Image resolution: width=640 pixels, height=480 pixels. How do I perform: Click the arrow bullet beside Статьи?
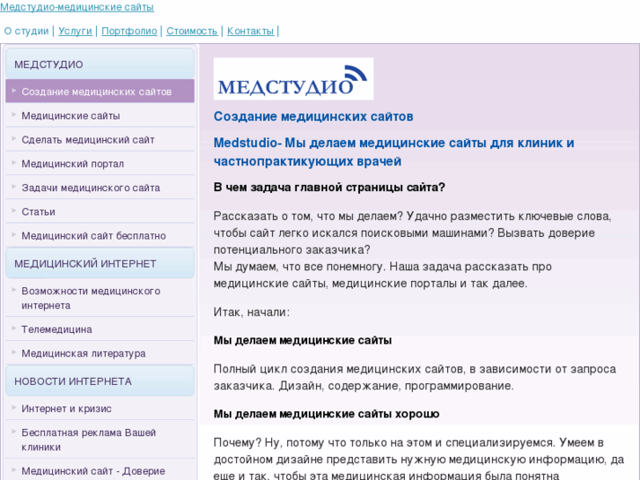coord(14,210)
